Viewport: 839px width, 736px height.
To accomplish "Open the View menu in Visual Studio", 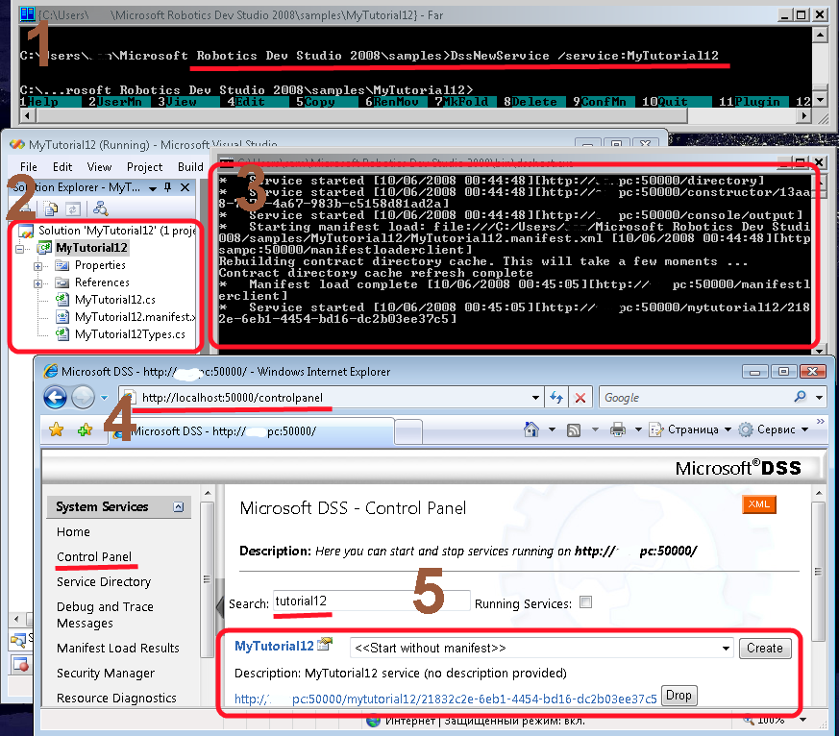I will [x=99, y=166].
